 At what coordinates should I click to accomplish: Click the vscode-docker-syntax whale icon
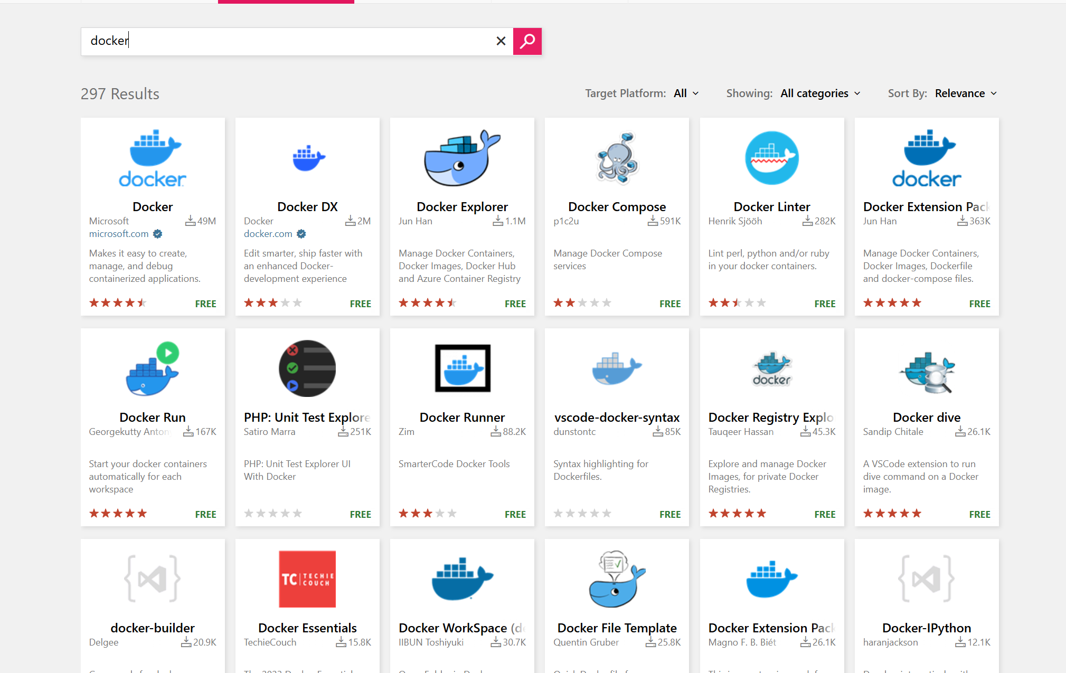[617, 368]
